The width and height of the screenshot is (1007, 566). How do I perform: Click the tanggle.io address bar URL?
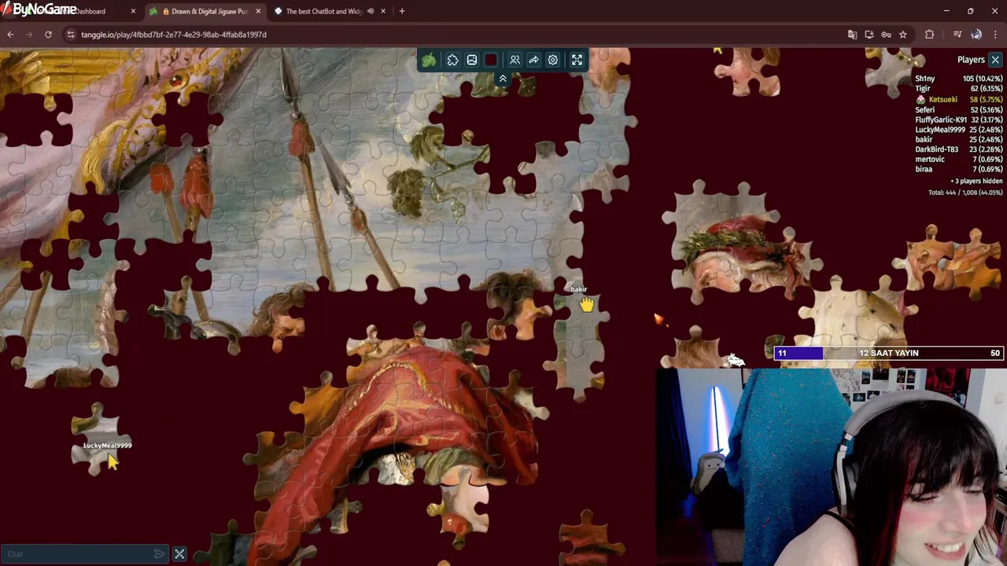[174, 35]
